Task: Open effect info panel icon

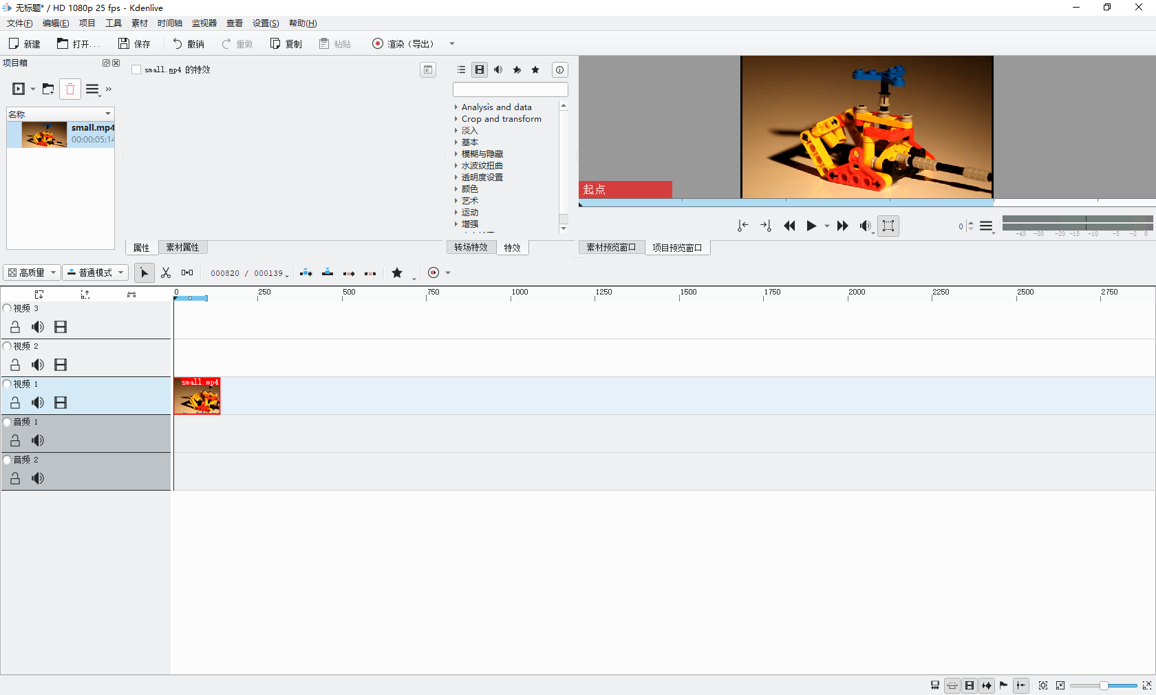Action: click(560, 69)
